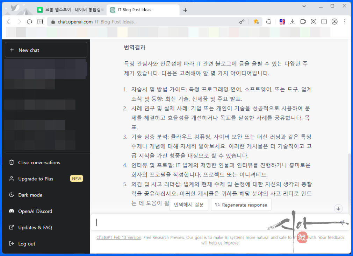Reload the page with refresh icon
Image resolution: width=353 pixels, height=256 pixels.
(30, 22)
